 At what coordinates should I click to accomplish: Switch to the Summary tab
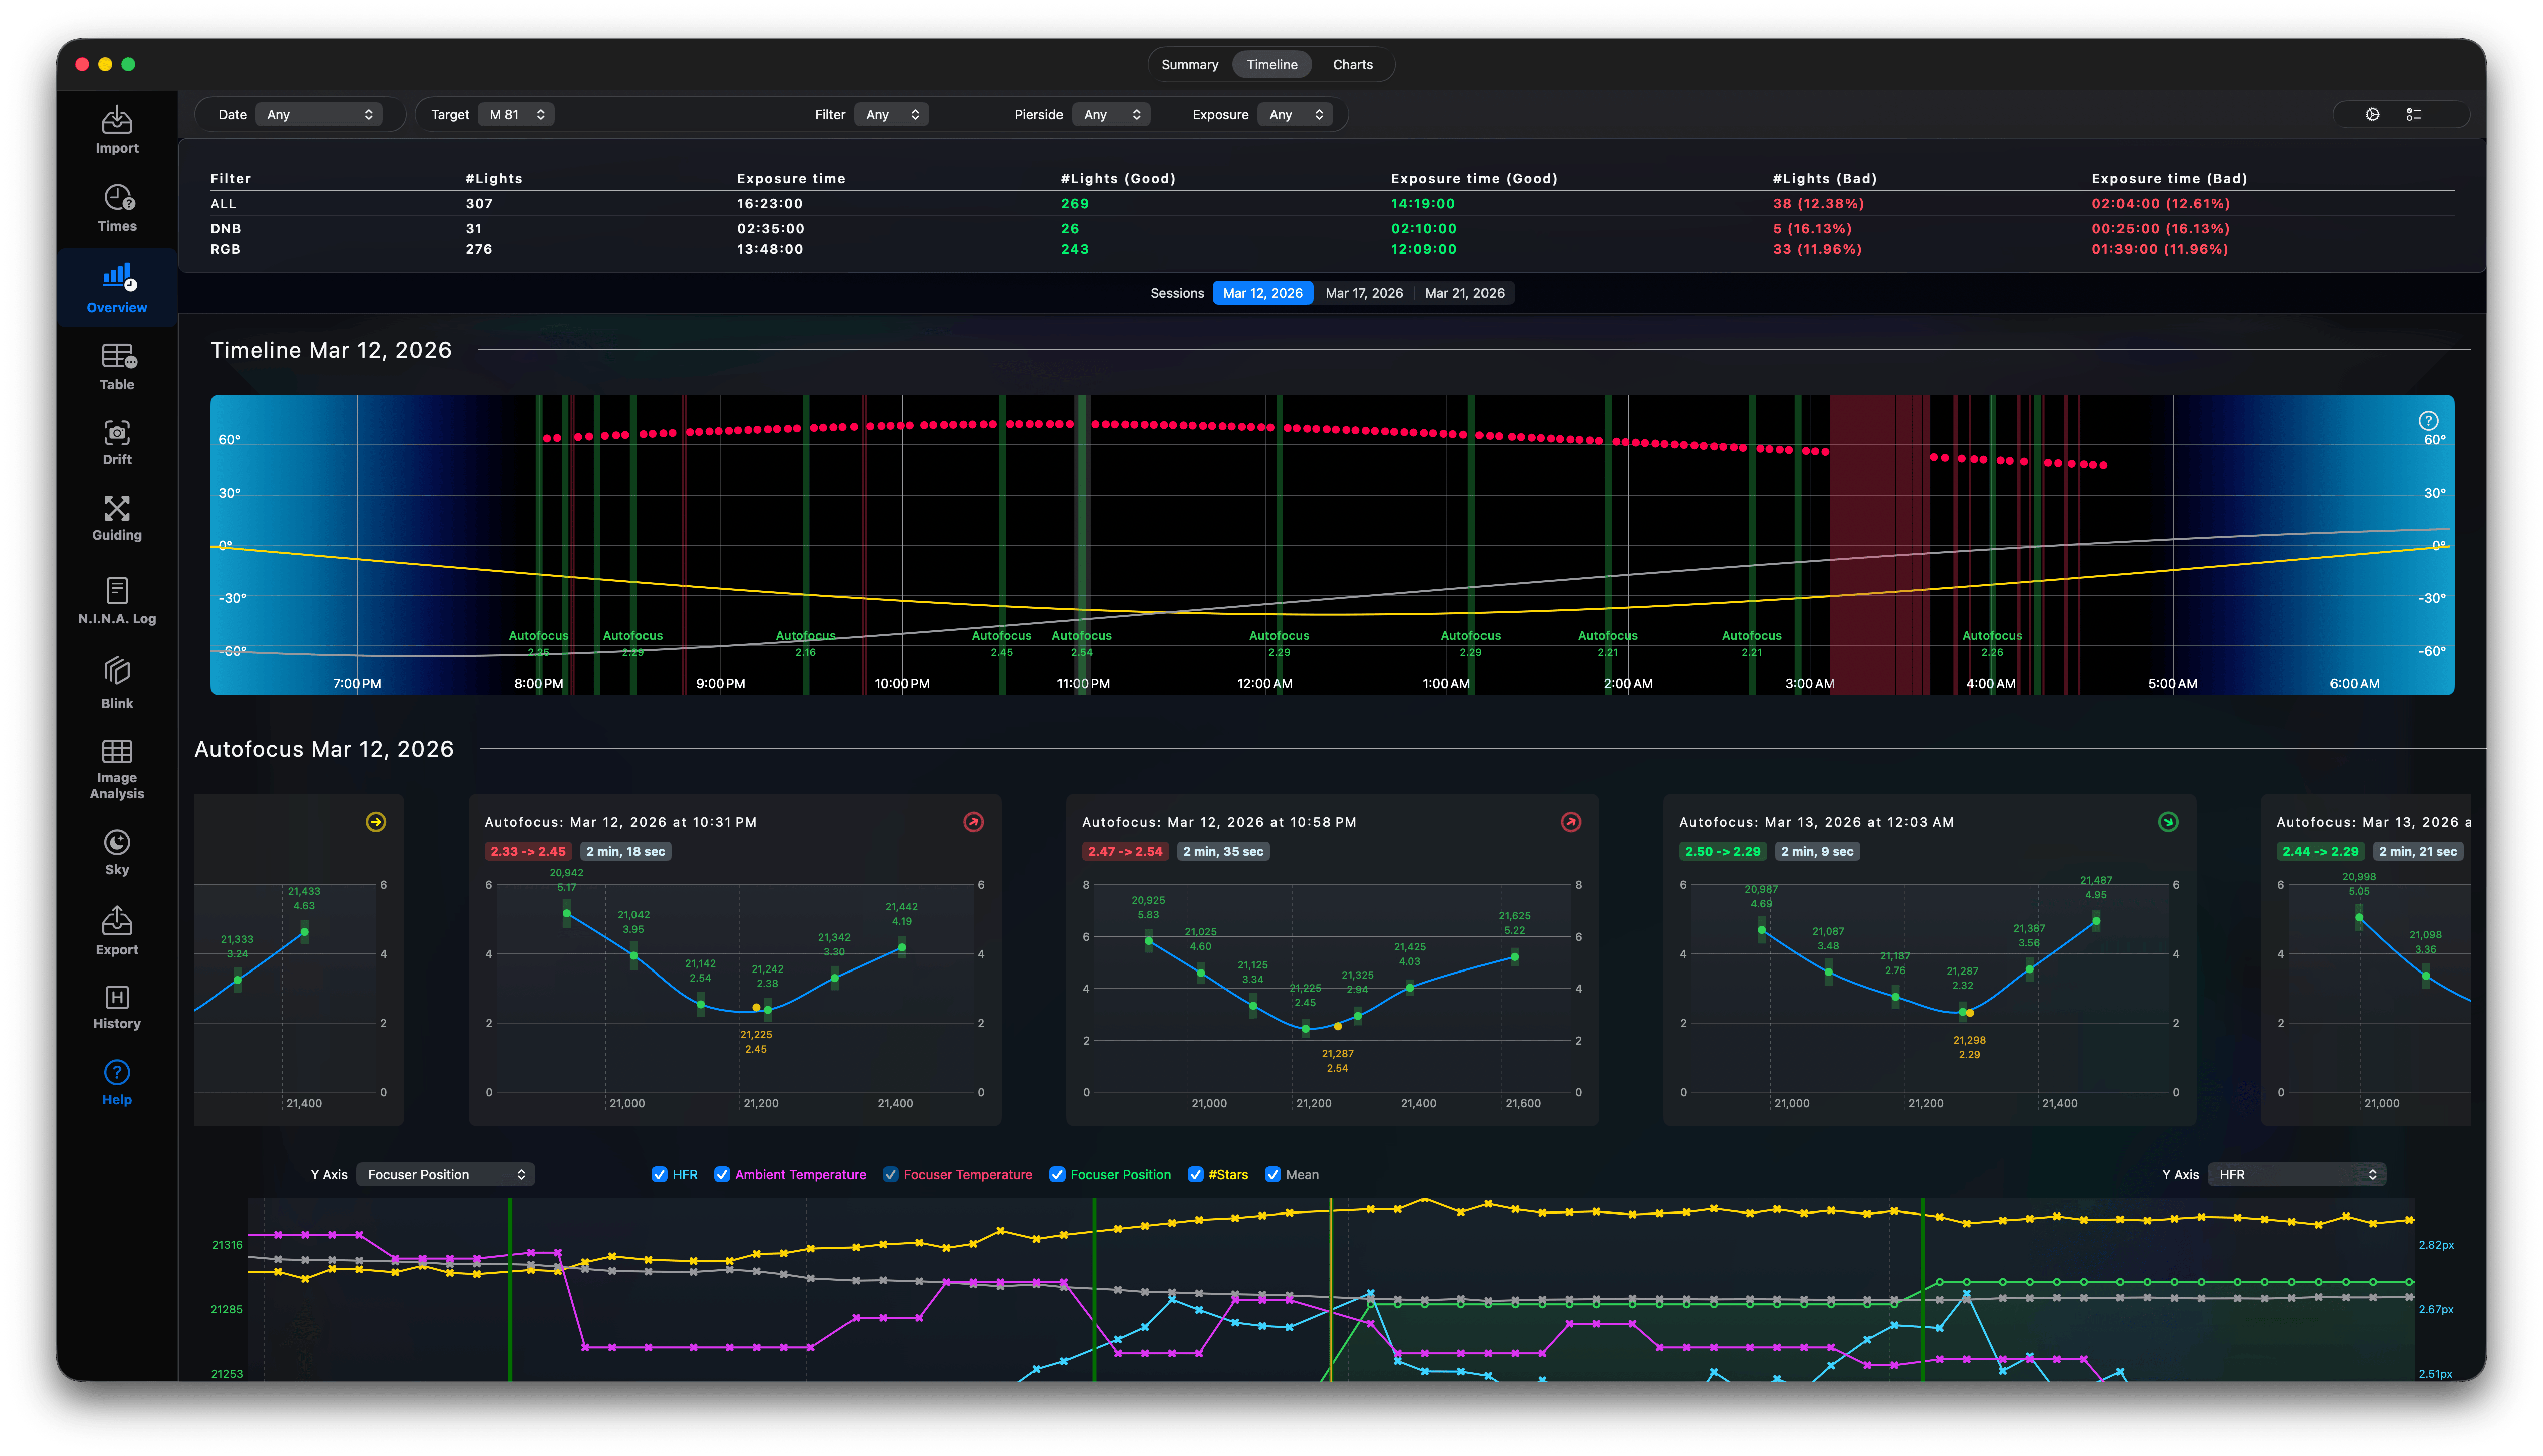(x=1189, y=64)
